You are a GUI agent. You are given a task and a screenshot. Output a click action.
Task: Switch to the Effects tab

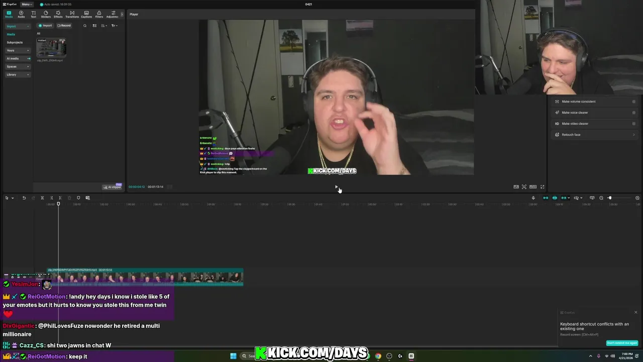[x=58, y=14]
